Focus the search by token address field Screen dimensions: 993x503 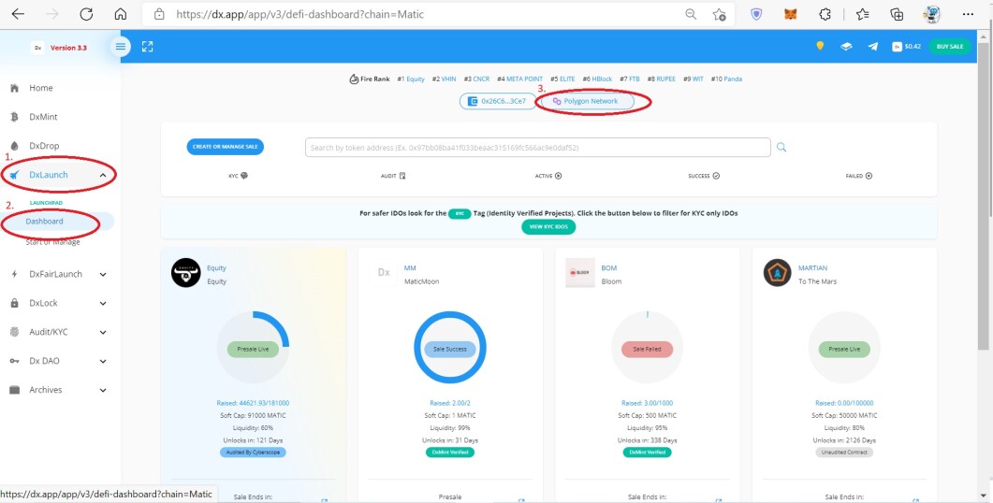click(537, 147)
